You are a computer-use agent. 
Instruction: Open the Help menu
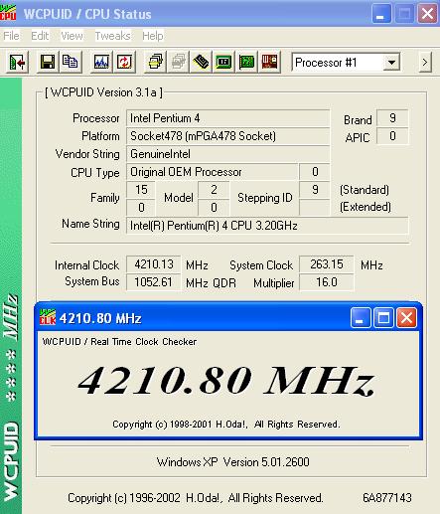pos(153,36)
